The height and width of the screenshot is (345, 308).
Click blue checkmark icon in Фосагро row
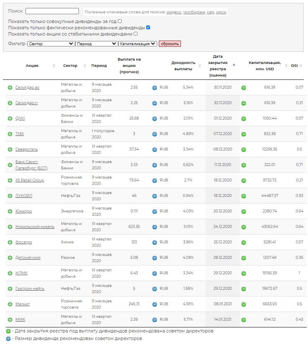[x=155, y=242]
